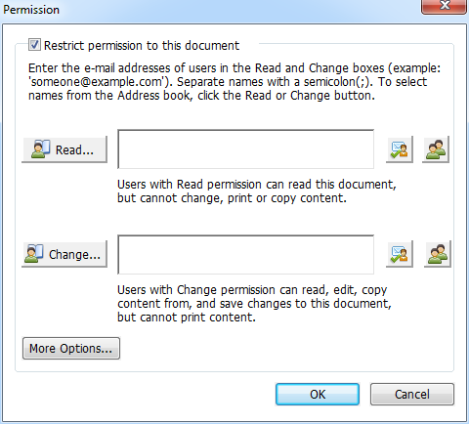The width and height of the screenshot is (469, 424).
Task: Focus the Change e-mail addresses field
Action: click(x=245, y=254)
